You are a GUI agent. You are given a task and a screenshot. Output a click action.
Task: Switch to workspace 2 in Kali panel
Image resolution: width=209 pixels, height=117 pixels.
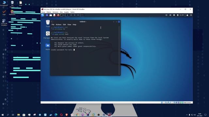(x=71, y=15)
